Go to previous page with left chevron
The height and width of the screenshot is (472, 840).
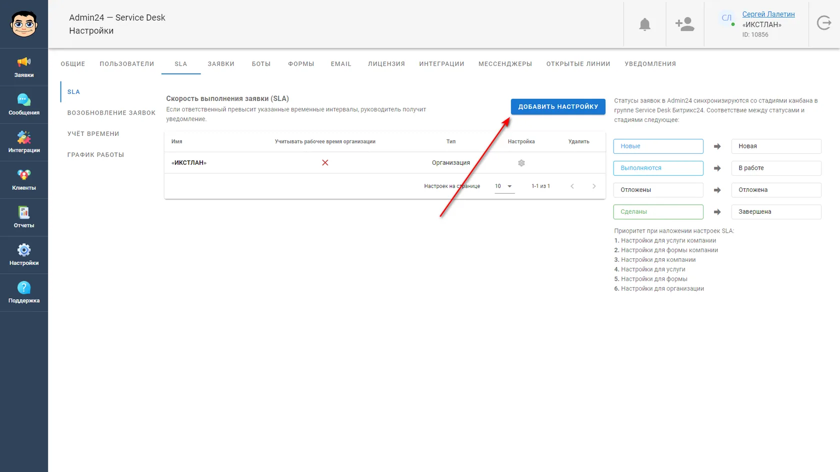(572, 186)
